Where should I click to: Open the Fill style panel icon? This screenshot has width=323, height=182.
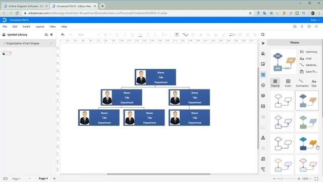(263, 54)
